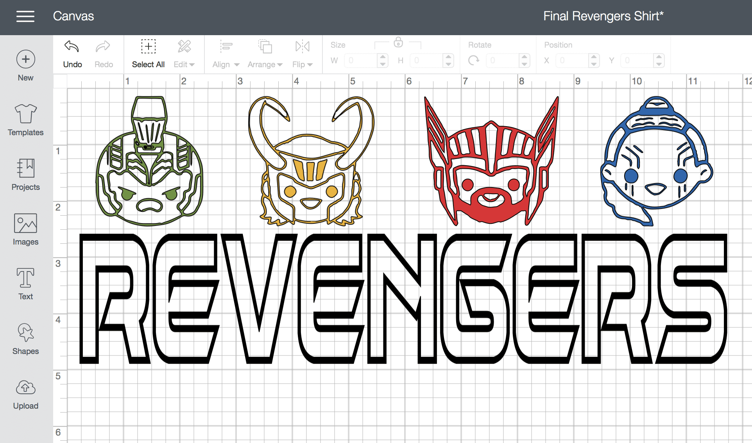Click the Height size input field

point(427,61)
